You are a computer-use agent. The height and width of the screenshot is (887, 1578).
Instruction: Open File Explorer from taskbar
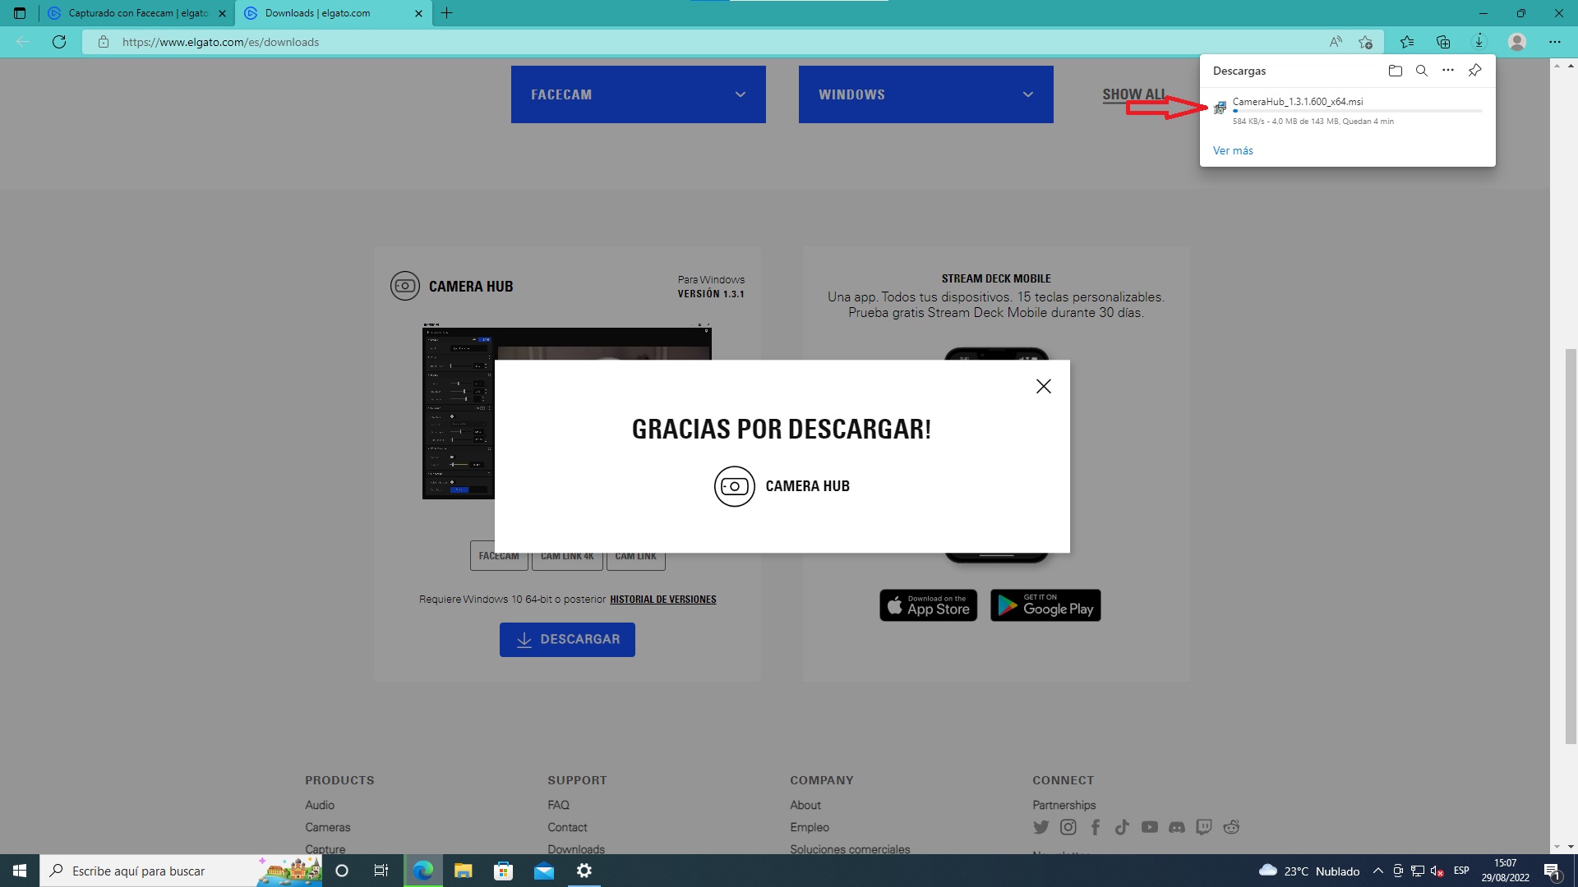(463, 871)
